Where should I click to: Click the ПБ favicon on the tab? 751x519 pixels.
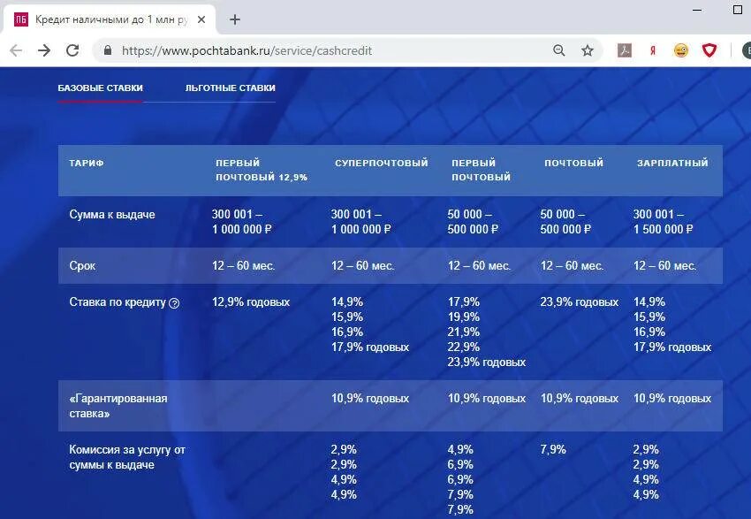20,19
